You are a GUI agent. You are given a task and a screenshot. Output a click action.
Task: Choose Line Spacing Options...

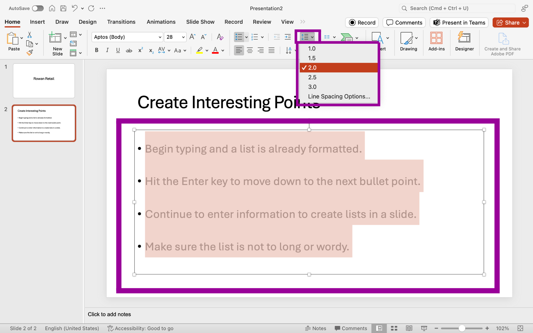coord(339,96)
